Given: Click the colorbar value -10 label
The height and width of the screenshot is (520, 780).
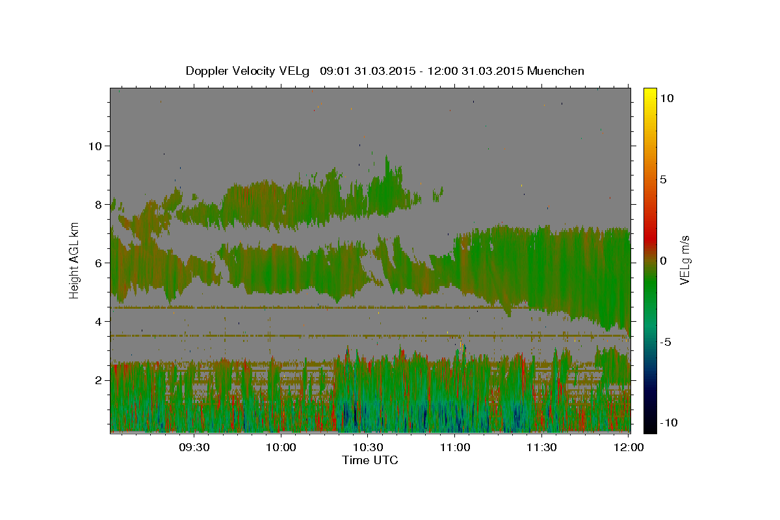Looking at the screenshot, I should pos(668,422).
